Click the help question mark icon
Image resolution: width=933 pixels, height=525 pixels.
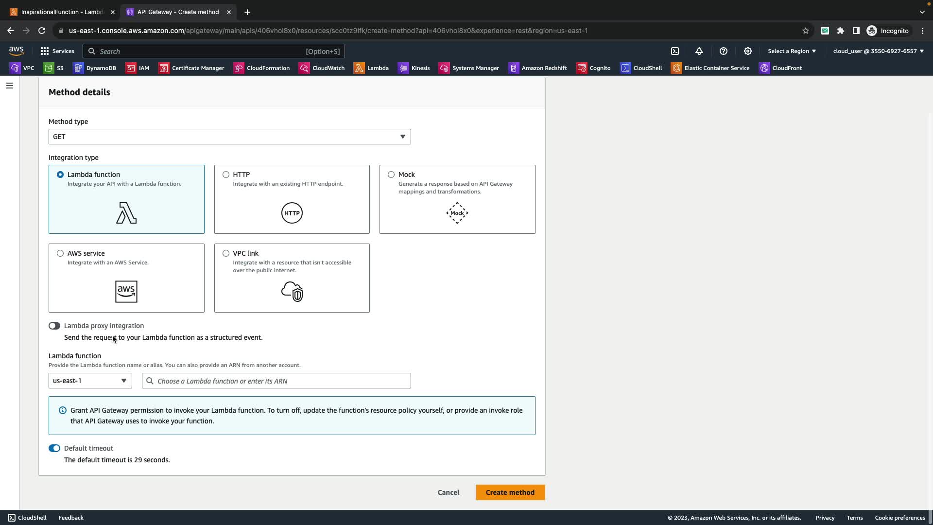(x=724, y=51)
